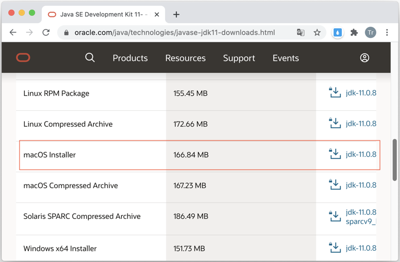
Task: Click download icon for Solaris SPARC Compressed Archive
Action: [335, 216]
